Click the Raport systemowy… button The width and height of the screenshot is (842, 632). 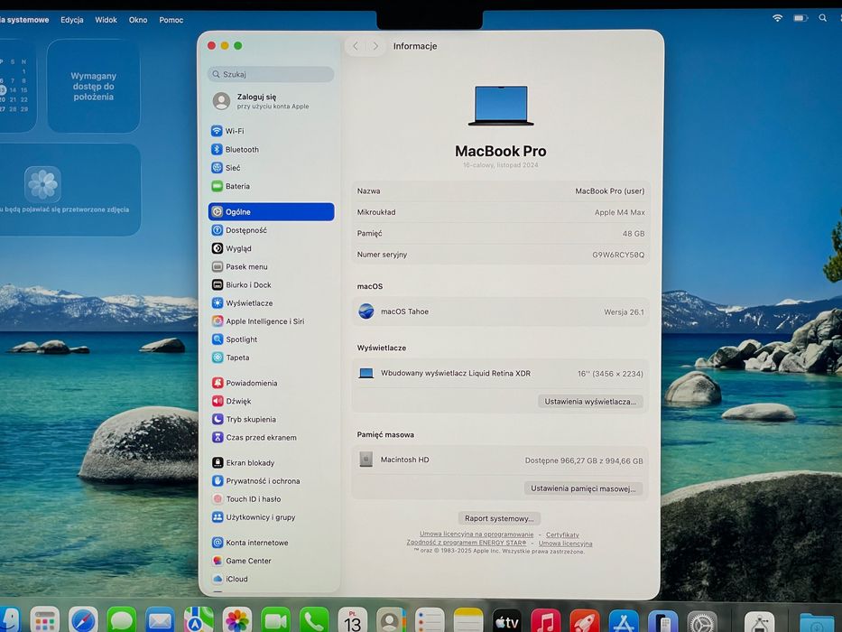(x=499, y=518)
